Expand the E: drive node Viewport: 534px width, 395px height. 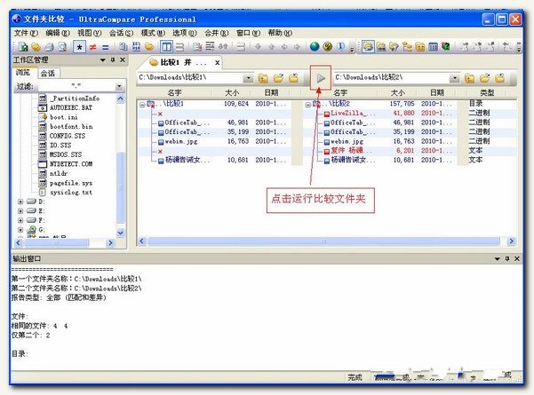(20, 211)
